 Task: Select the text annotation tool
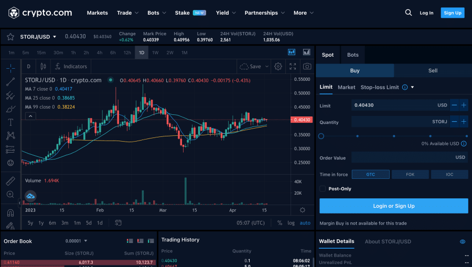[10, 122]
